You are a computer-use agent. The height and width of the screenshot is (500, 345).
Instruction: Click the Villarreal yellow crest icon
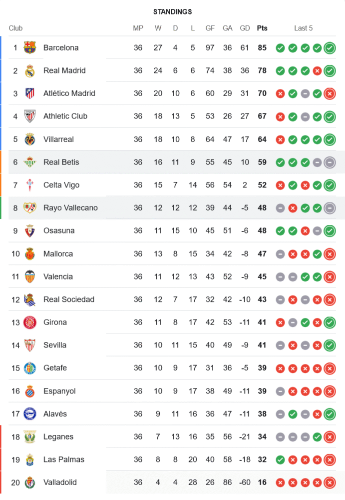[30, 139]
